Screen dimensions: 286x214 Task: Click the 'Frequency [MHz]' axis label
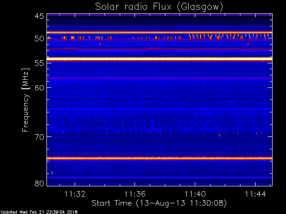25,100
